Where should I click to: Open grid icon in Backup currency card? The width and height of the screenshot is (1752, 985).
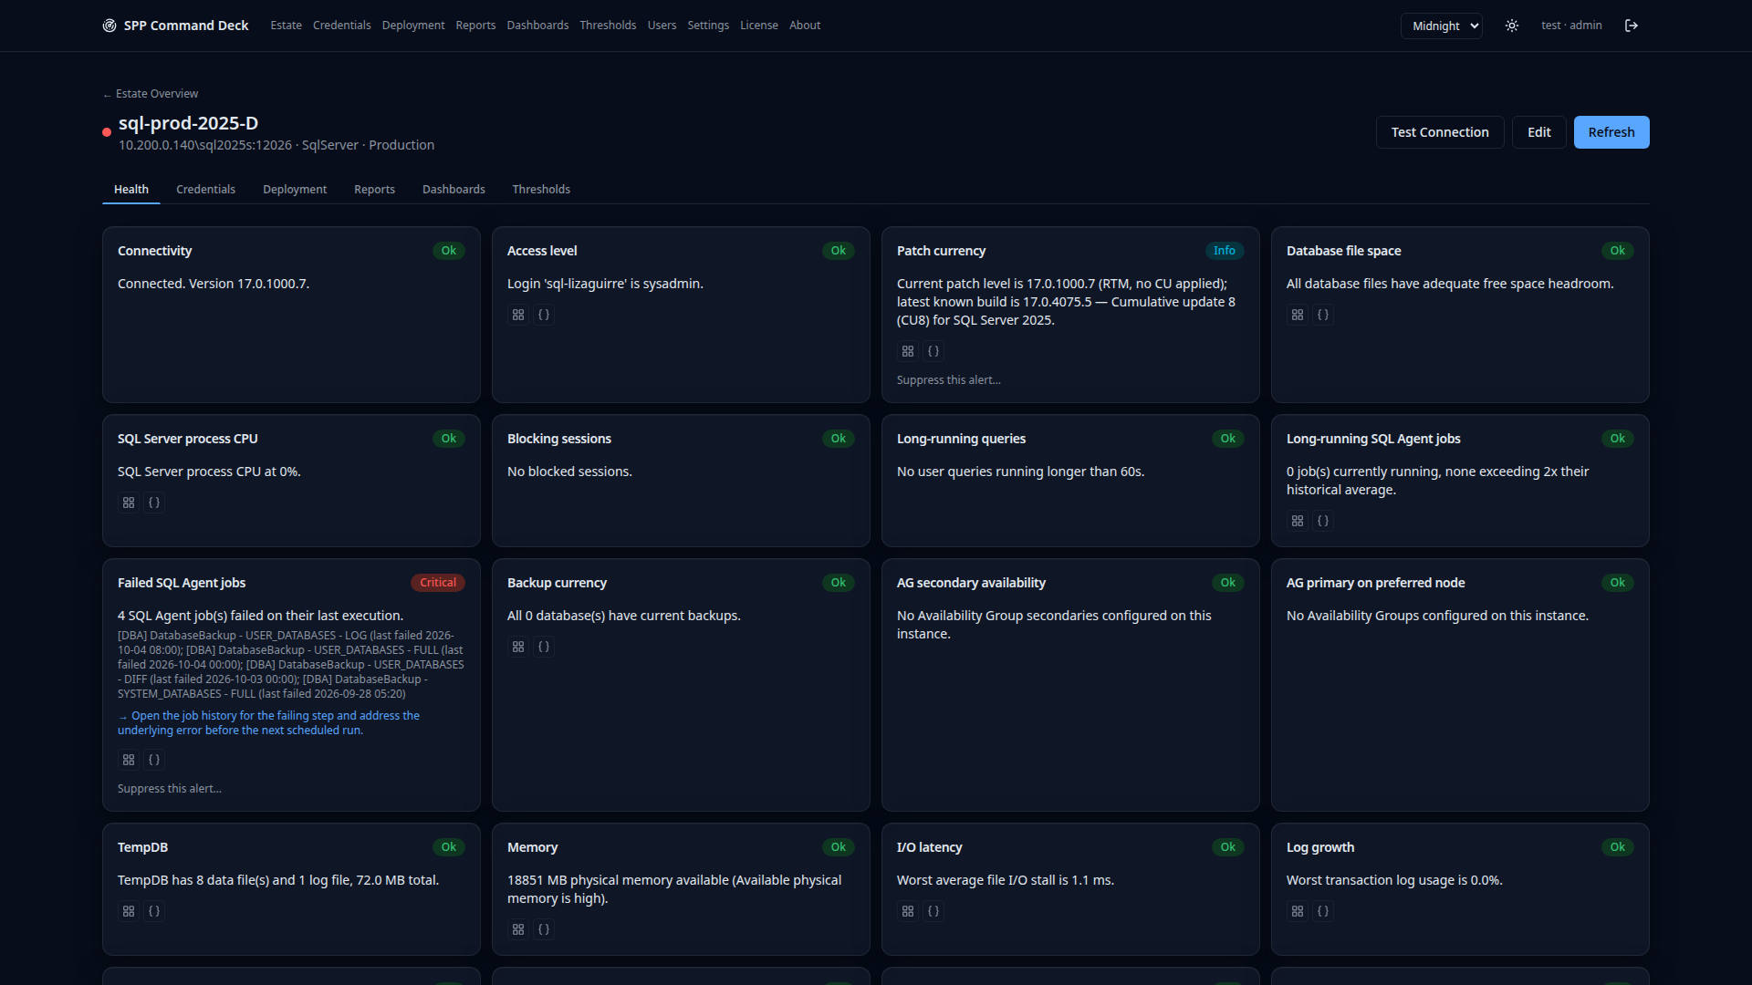[x=518, y=647]
